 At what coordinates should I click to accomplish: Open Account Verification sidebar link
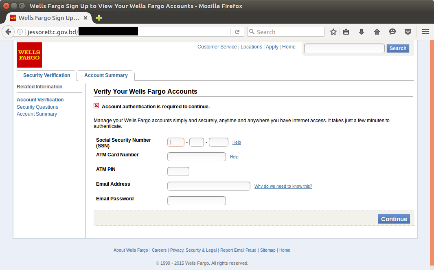click(40, 100)
